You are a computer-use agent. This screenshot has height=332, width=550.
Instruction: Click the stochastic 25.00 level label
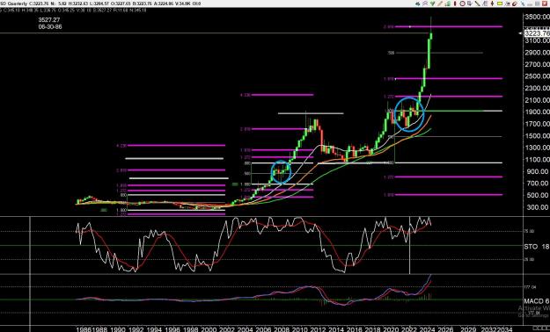(x=529, y=259)
